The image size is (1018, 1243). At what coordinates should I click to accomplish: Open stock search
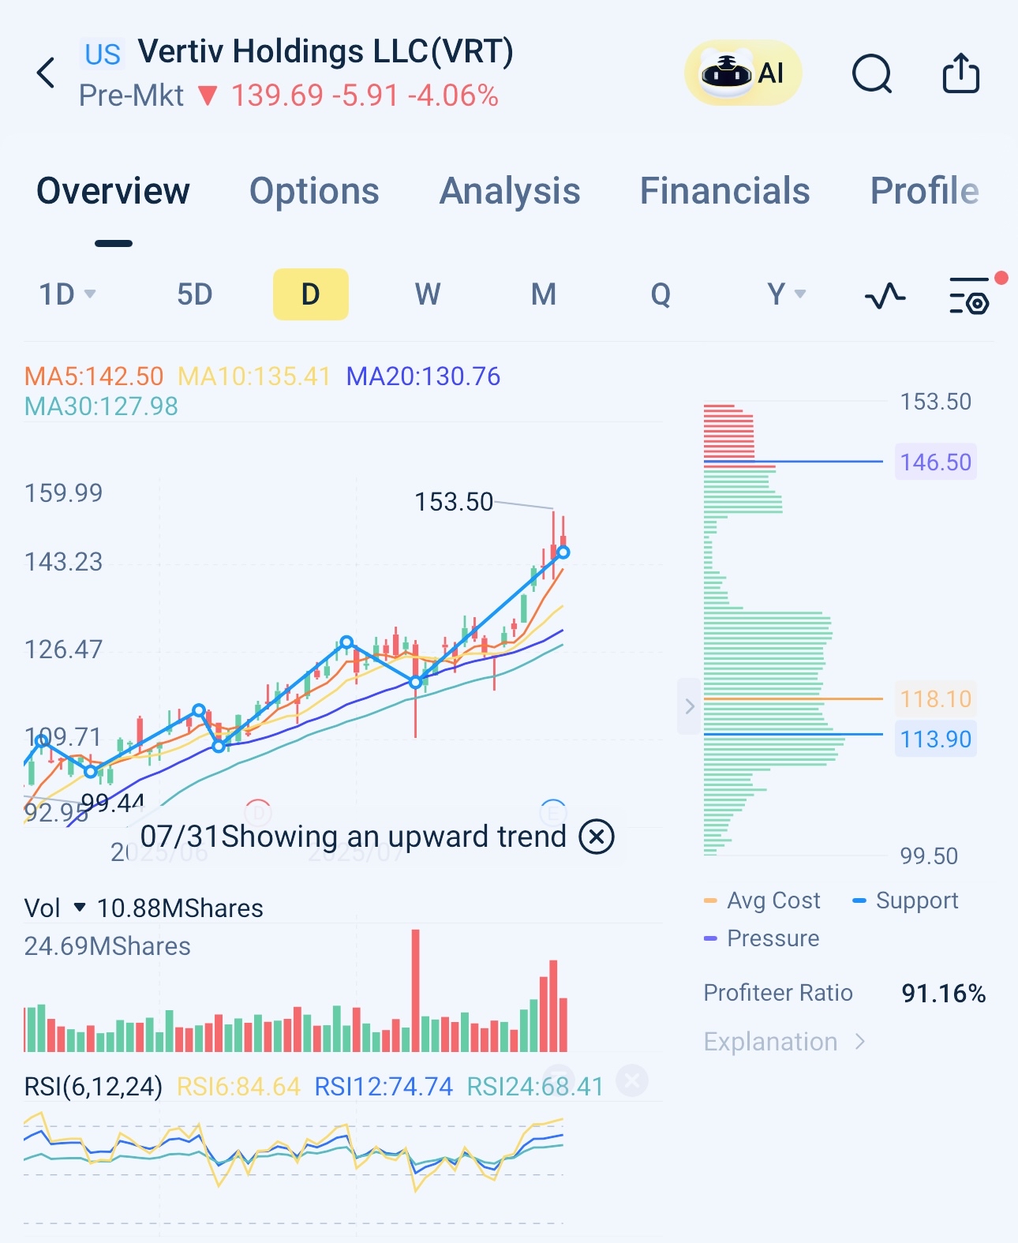[x=872, y=75]
